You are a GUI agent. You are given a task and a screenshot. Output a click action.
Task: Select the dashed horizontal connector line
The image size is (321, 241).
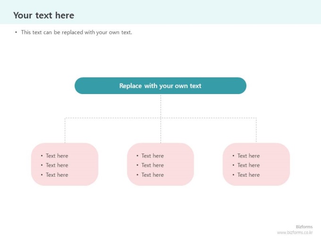tap(160, 118)
